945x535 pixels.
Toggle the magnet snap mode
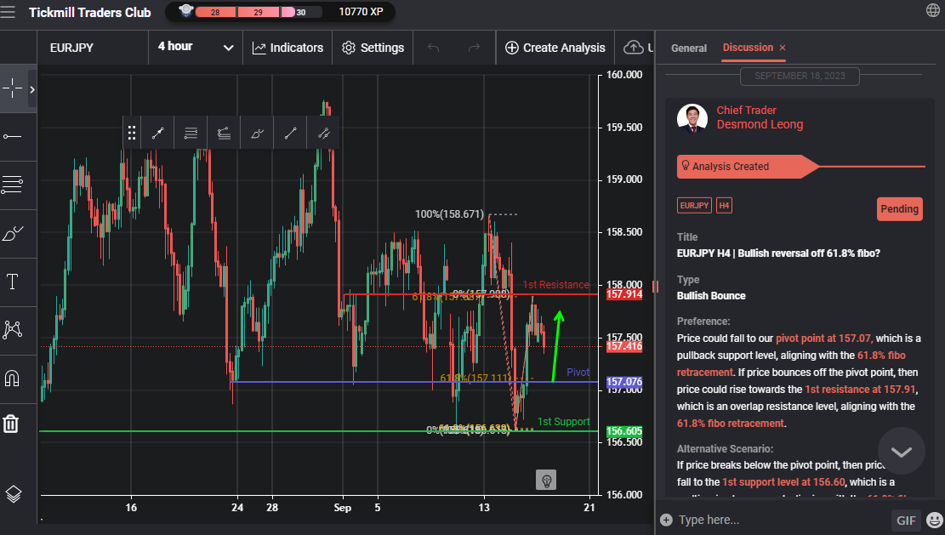click(12, 378)
